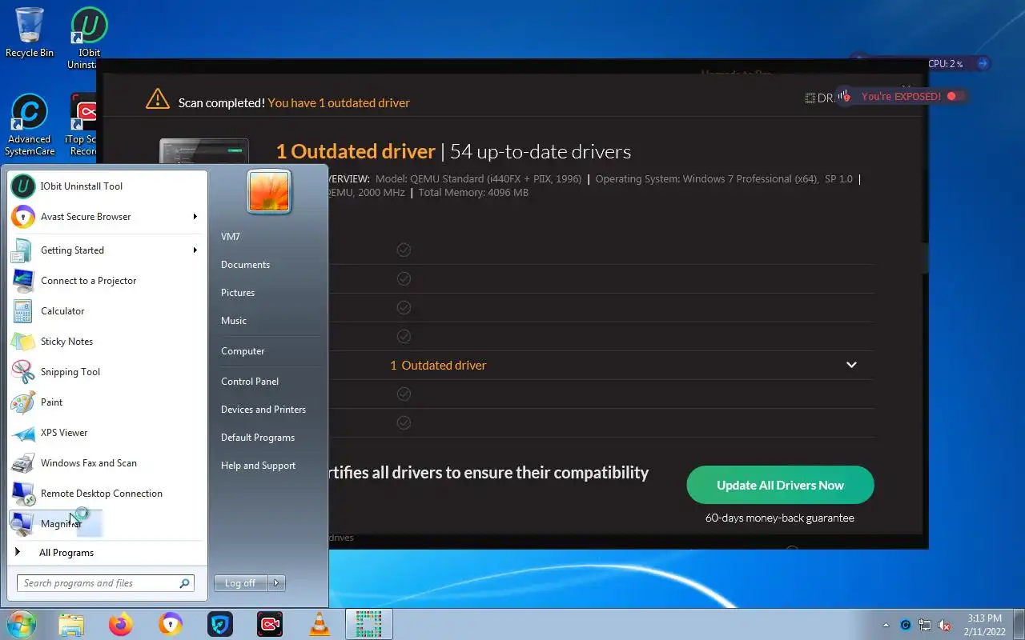
Task: Toggle the You're EXPOSED switch
Action: click(x=956, y=96)
